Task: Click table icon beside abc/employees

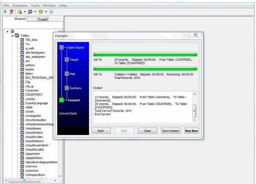Action: [x=22, y=52]
